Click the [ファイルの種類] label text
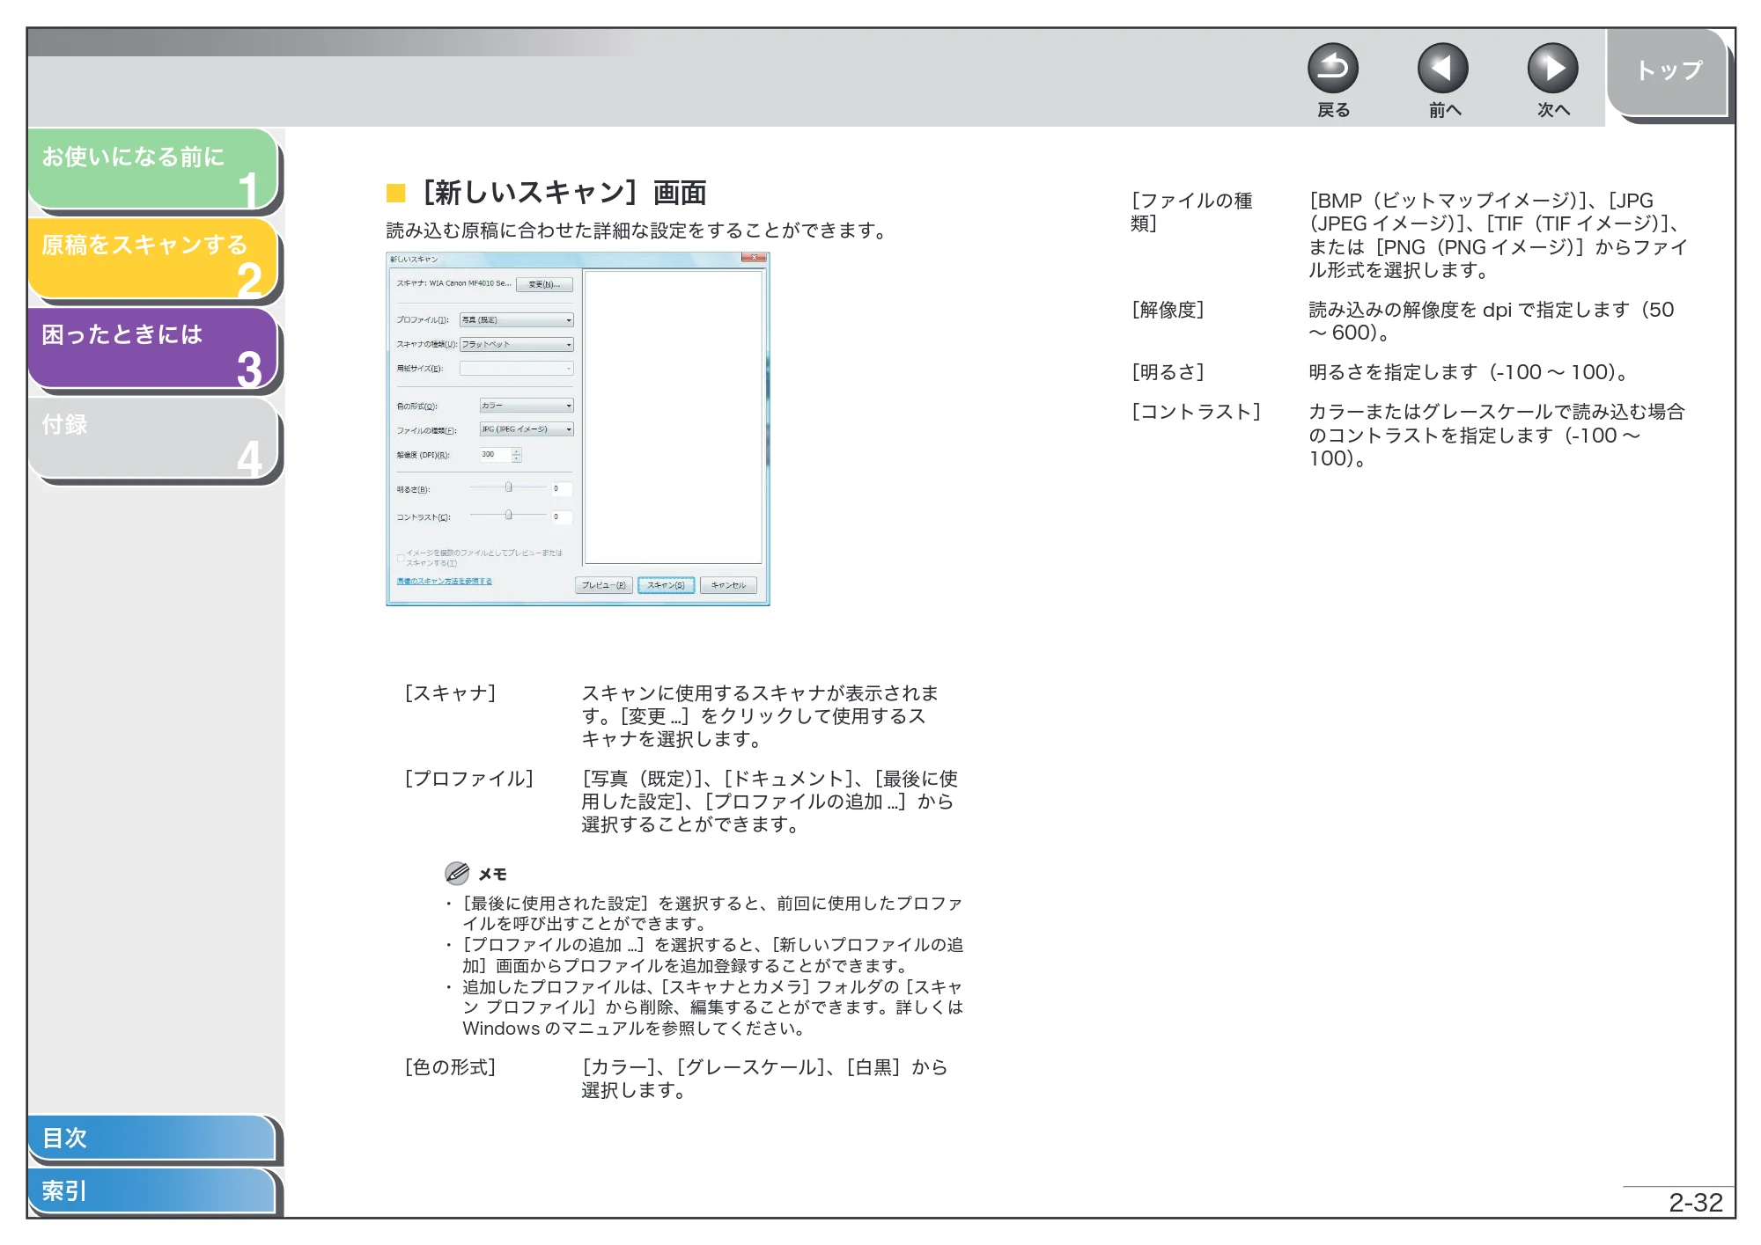 pyautogui.click(x=1192, y=212)
